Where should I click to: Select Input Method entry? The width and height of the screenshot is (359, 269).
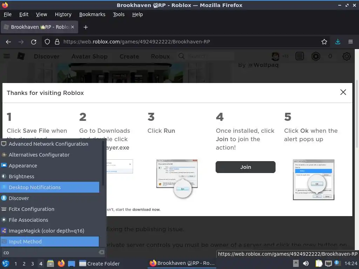50,242
